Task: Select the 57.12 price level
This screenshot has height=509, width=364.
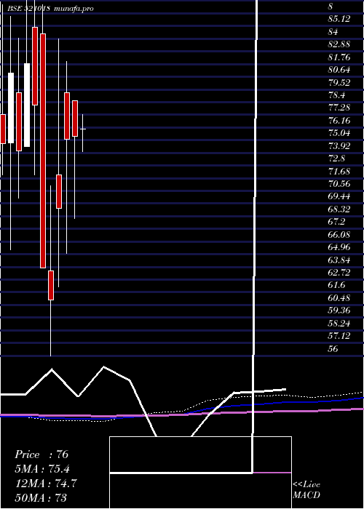Action: 339,336
